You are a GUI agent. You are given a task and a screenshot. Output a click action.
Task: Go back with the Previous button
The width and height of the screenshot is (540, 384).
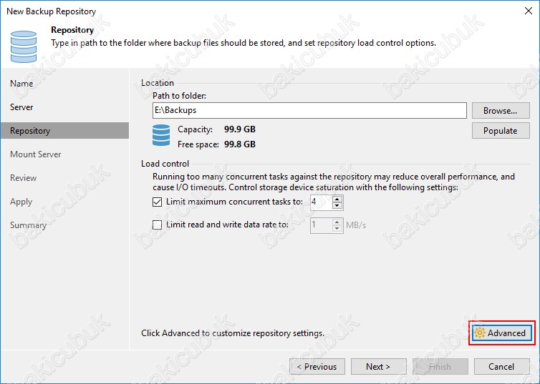coord(317,367)
